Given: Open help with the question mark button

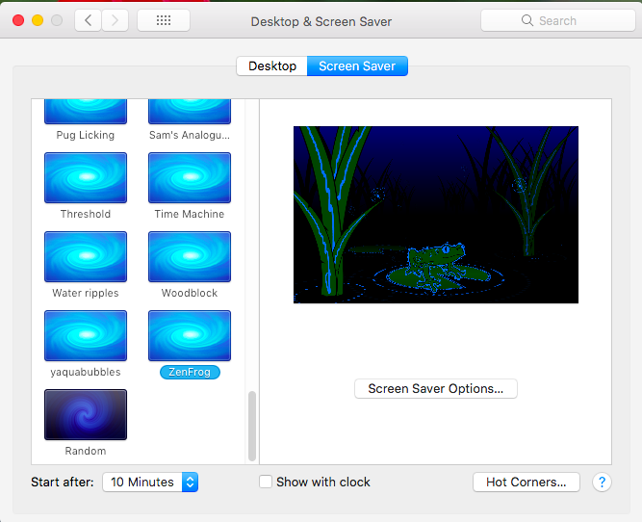Looking at the screenshot, I should [602, 483].
